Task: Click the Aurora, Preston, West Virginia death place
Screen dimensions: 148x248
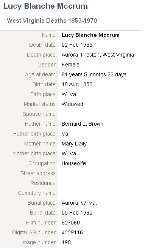Action: [x=98, y=55]
